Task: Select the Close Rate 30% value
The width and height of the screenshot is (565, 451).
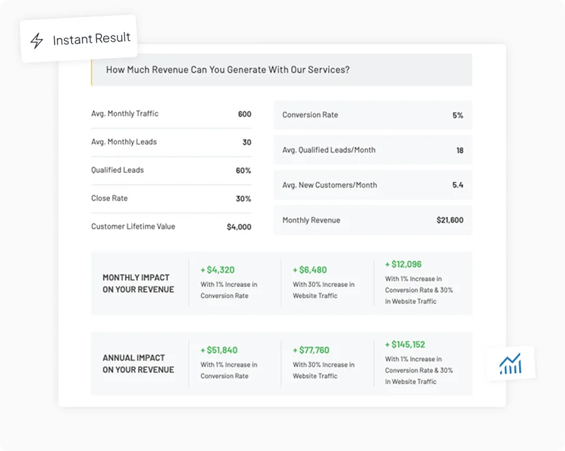Action: (x=243, y=198)
